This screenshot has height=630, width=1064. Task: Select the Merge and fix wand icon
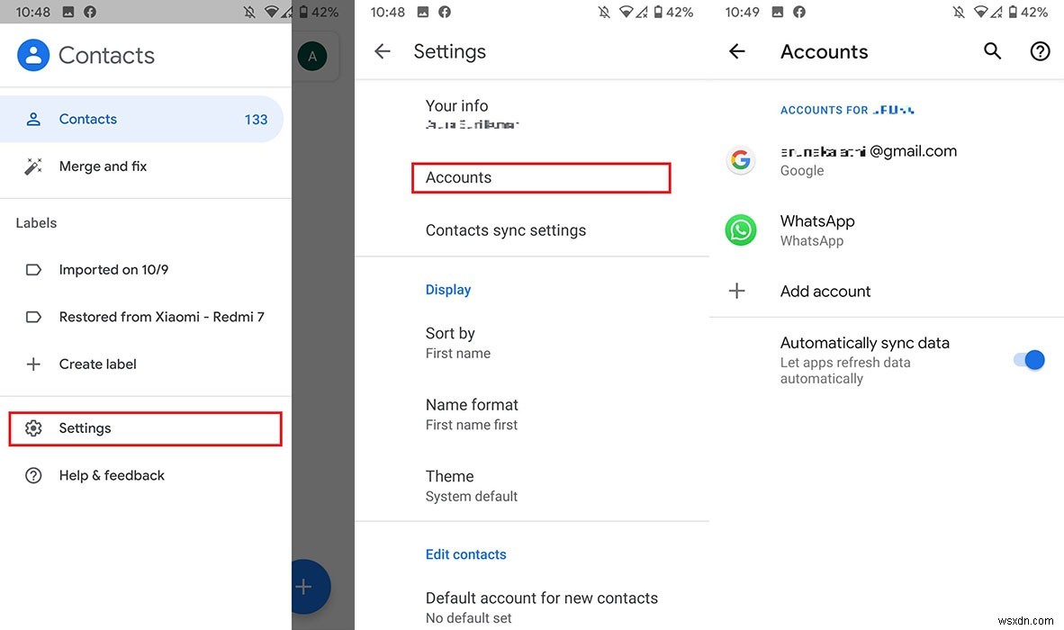(x=33, y=166)
